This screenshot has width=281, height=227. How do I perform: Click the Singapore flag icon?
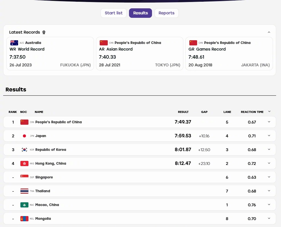click(24, 177)
